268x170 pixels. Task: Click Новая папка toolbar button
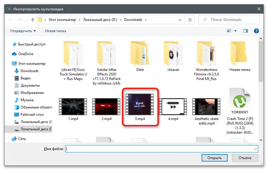(55, 31)
